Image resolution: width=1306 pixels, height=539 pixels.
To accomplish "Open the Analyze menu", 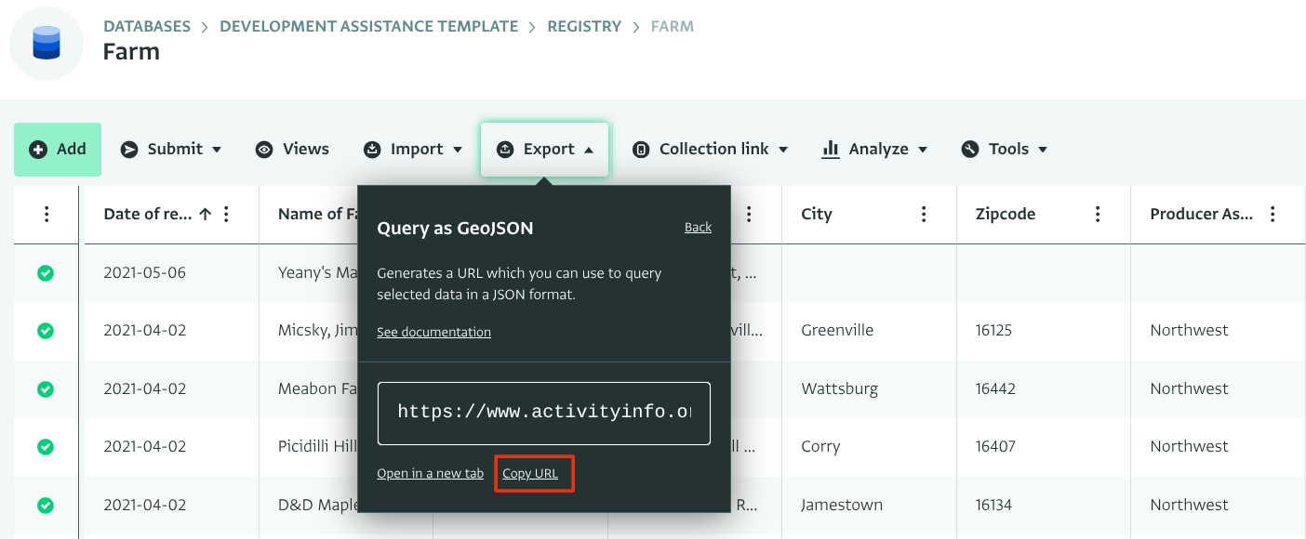I will 874,150.
